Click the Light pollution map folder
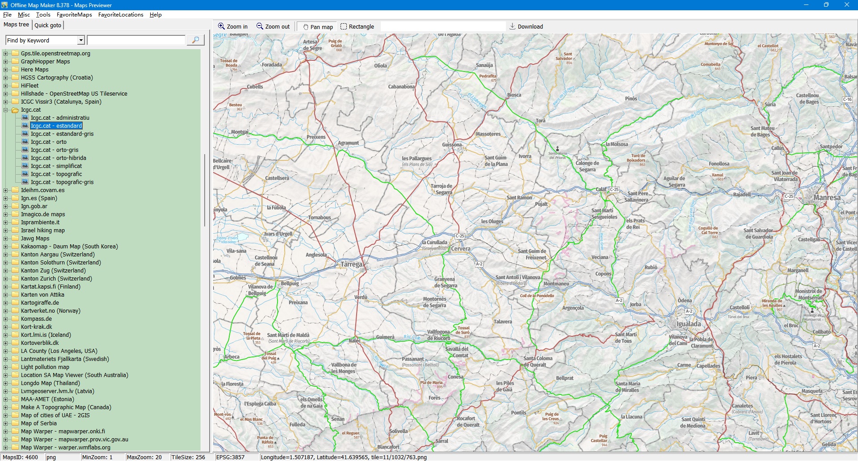 (x=45, y=367)
